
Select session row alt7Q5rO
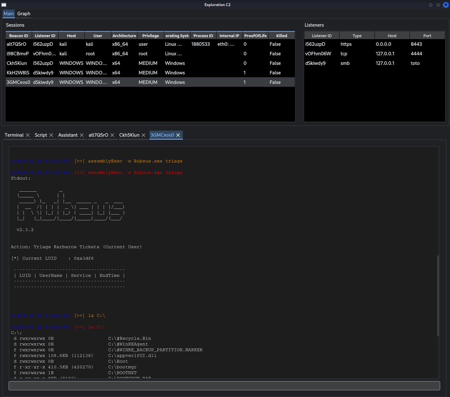pyautogui.click(x=17, y=44)
